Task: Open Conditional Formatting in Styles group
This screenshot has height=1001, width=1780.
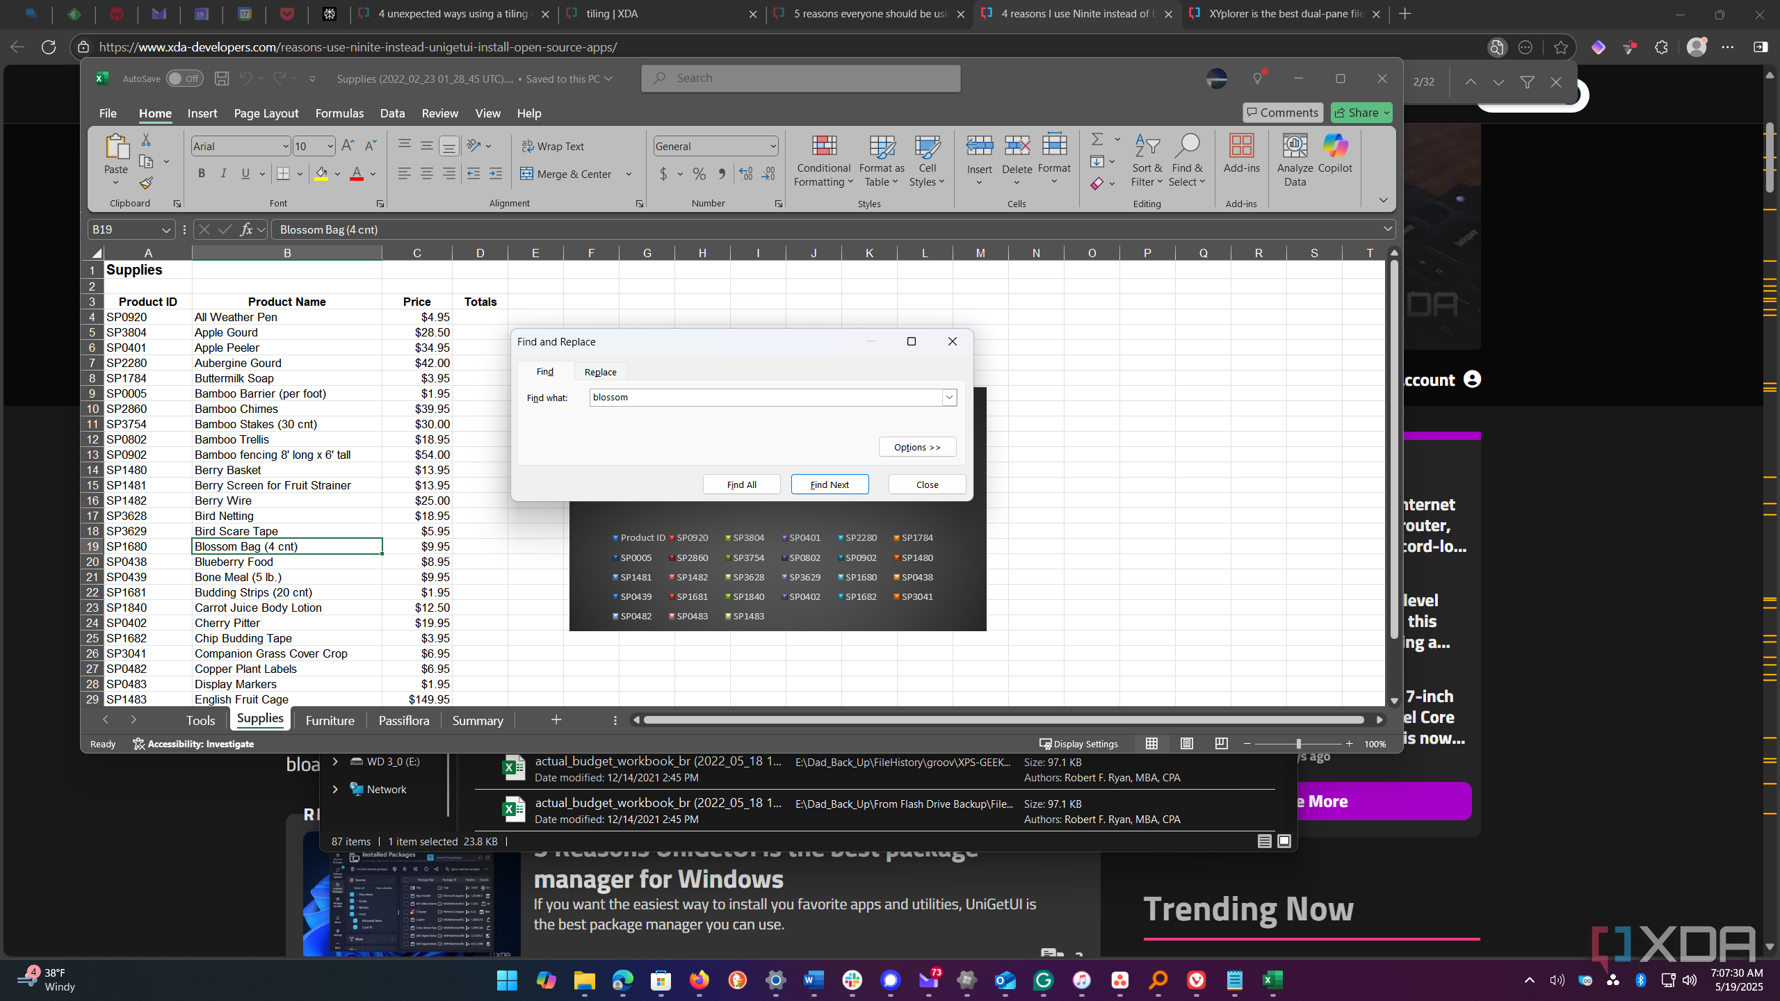Action: point(824,161)
